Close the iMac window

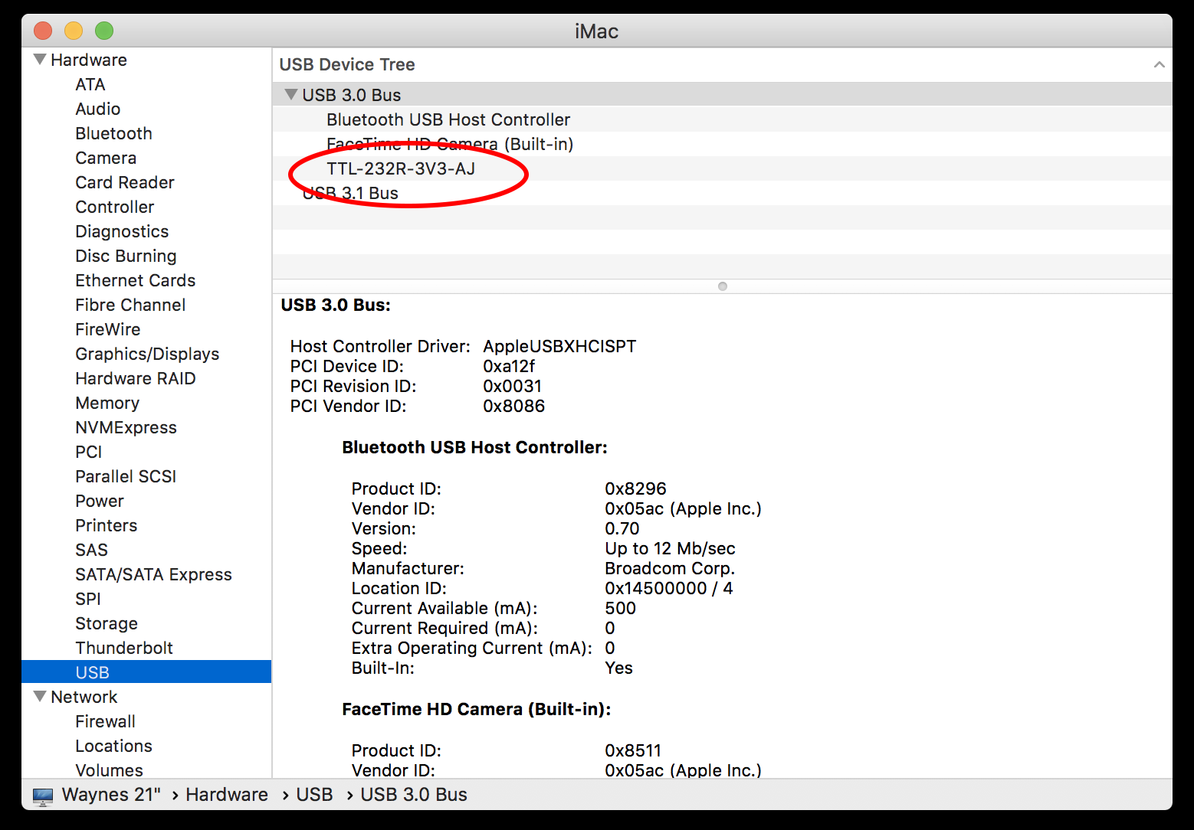pos(43,31)
